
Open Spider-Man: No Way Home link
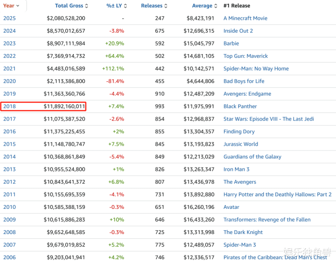coord(256,69)
